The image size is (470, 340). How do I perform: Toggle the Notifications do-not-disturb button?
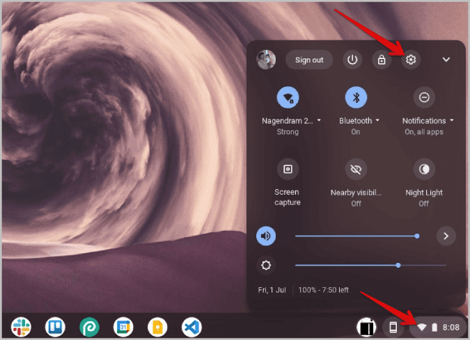pyautogui.click(x=424, y=97)
